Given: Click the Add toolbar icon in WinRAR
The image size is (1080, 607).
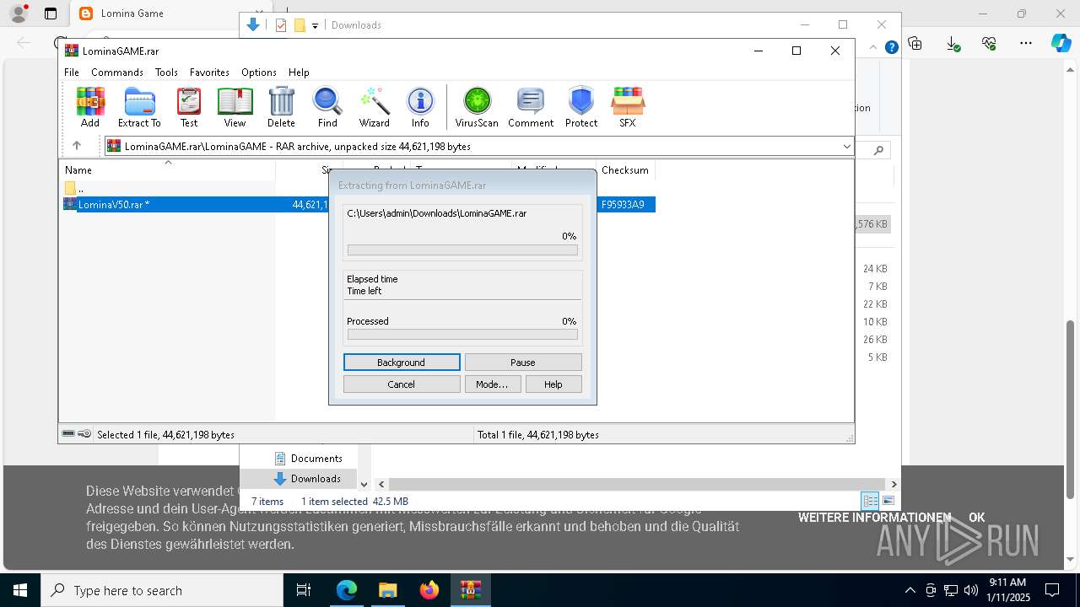Looking at the screenshot, I should [90, 106].
